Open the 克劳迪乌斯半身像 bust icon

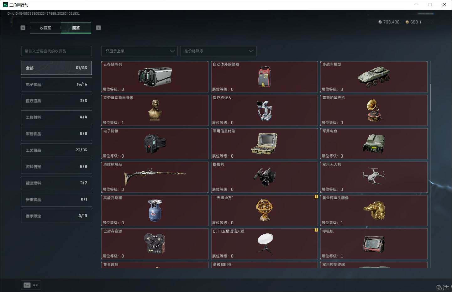[x=155, y=110]
